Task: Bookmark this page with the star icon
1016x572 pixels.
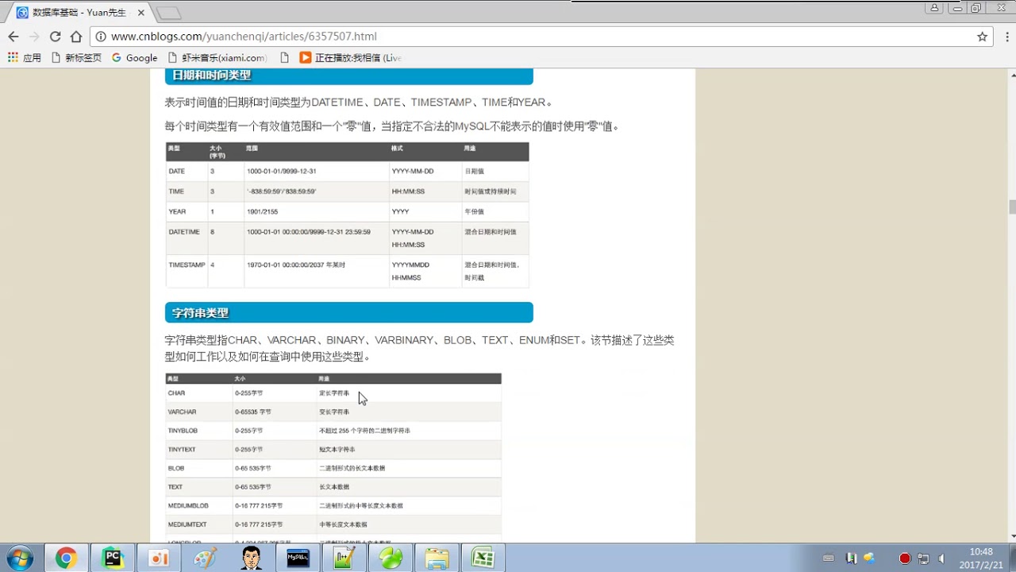Action: tap(982, 37)
